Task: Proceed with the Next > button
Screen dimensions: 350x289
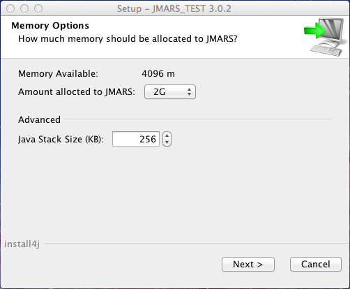Action: tap(248, 265)
